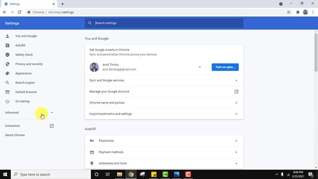
Task: Expand the Passwords row arrow
Action: click(x=237, y=141)
